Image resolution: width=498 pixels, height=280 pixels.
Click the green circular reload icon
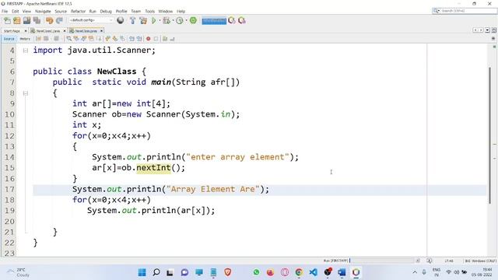pos(193,20)
